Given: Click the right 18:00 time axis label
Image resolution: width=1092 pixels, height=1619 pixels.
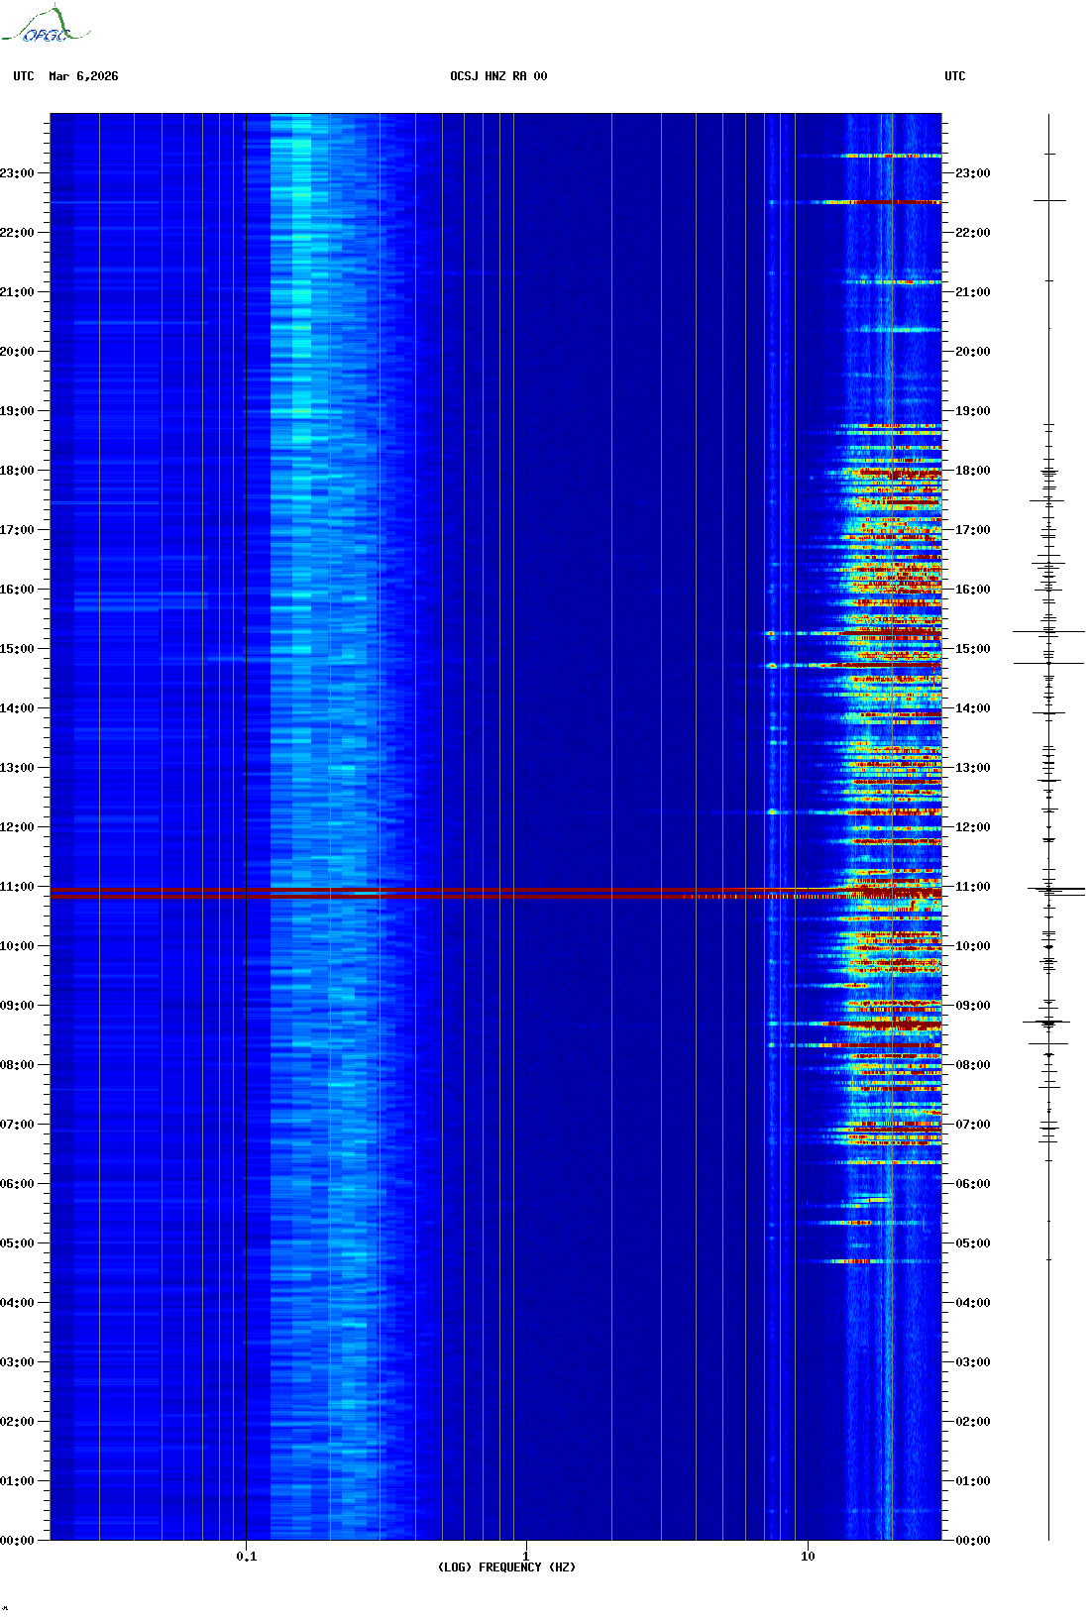Looking at the screenshot, I should click(x=972, y=471).
